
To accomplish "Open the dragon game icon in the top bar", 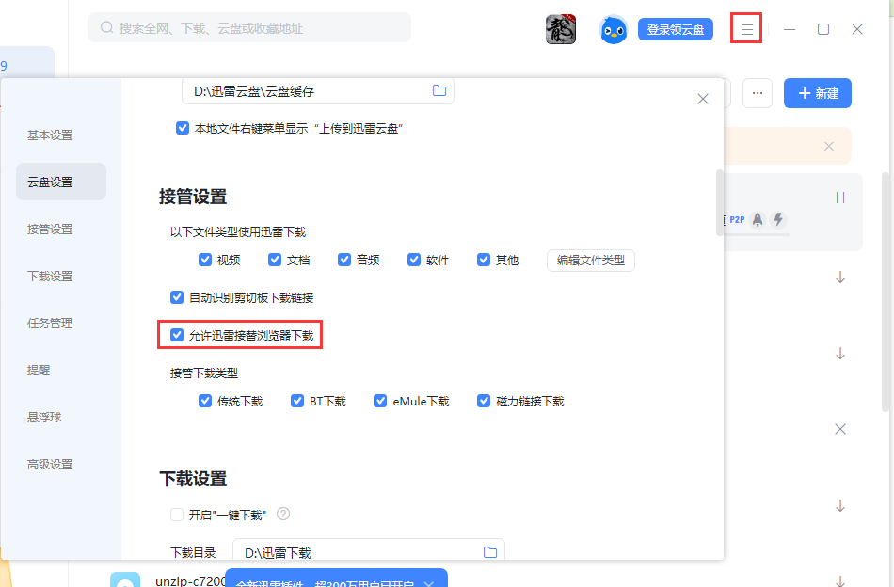I will (x=561, y=29).
